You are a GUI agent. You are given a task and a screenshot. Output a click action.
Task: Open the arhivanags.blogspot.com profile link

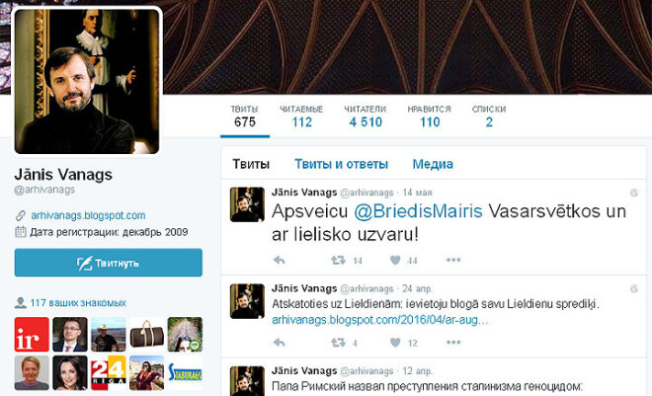[88, 215]
